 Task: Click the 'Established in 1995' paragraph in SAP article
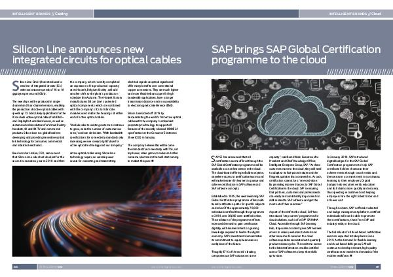[238, 220]
